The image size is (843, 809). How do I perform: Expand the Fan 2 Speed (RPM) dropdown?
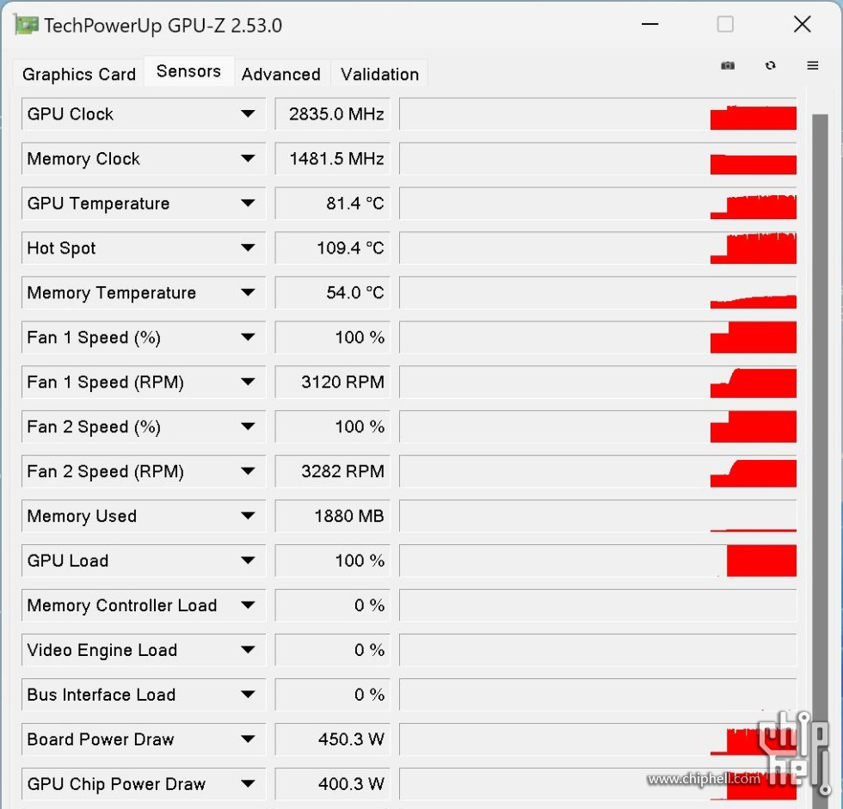(x=248, y=471)
